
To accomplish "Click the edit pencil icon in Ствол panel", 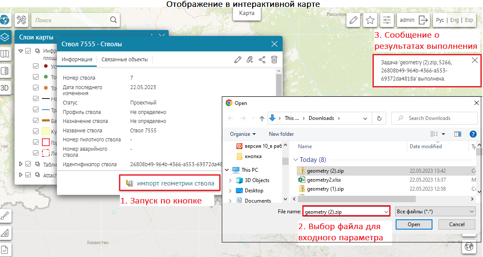I will 238,60.
